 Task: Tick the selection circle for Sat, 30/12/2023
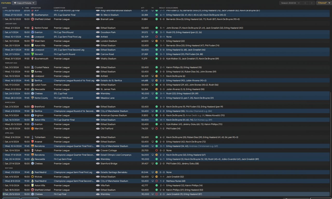click(4, 19)
